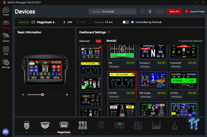This screenshot has width=207, height=137.
Task: Select the dashboard thumbnail showing 301
Action: coord(153,109)
